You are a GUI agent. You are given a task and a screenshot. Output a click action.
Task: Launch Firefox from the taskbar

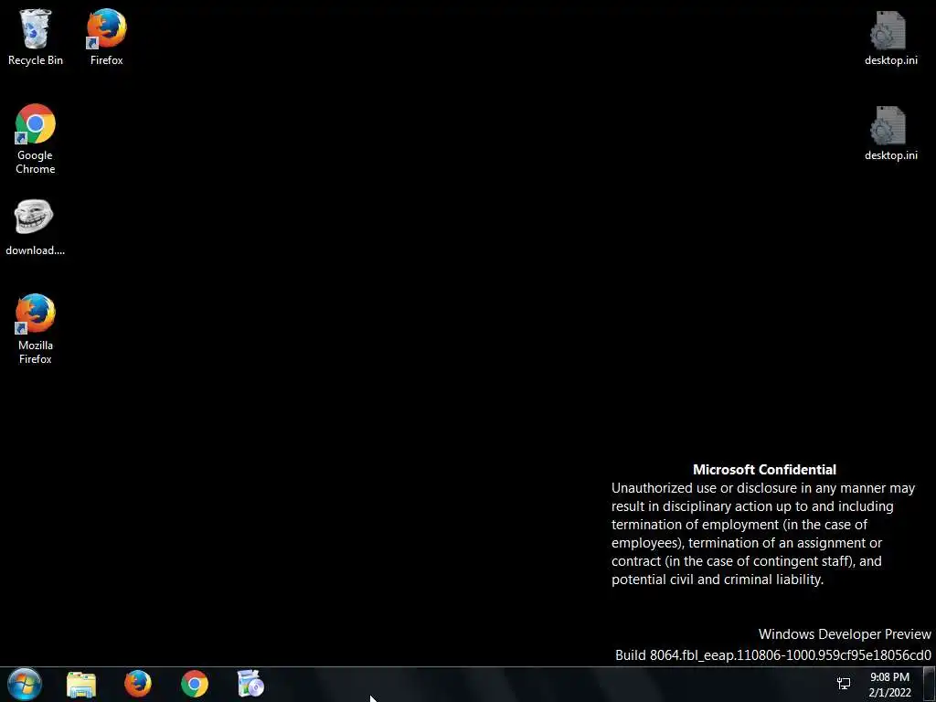(138, 684)
